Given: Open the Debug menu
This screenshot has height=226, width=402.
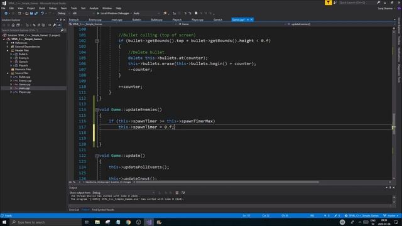Looking at the screenshot, I should (53, 8).
